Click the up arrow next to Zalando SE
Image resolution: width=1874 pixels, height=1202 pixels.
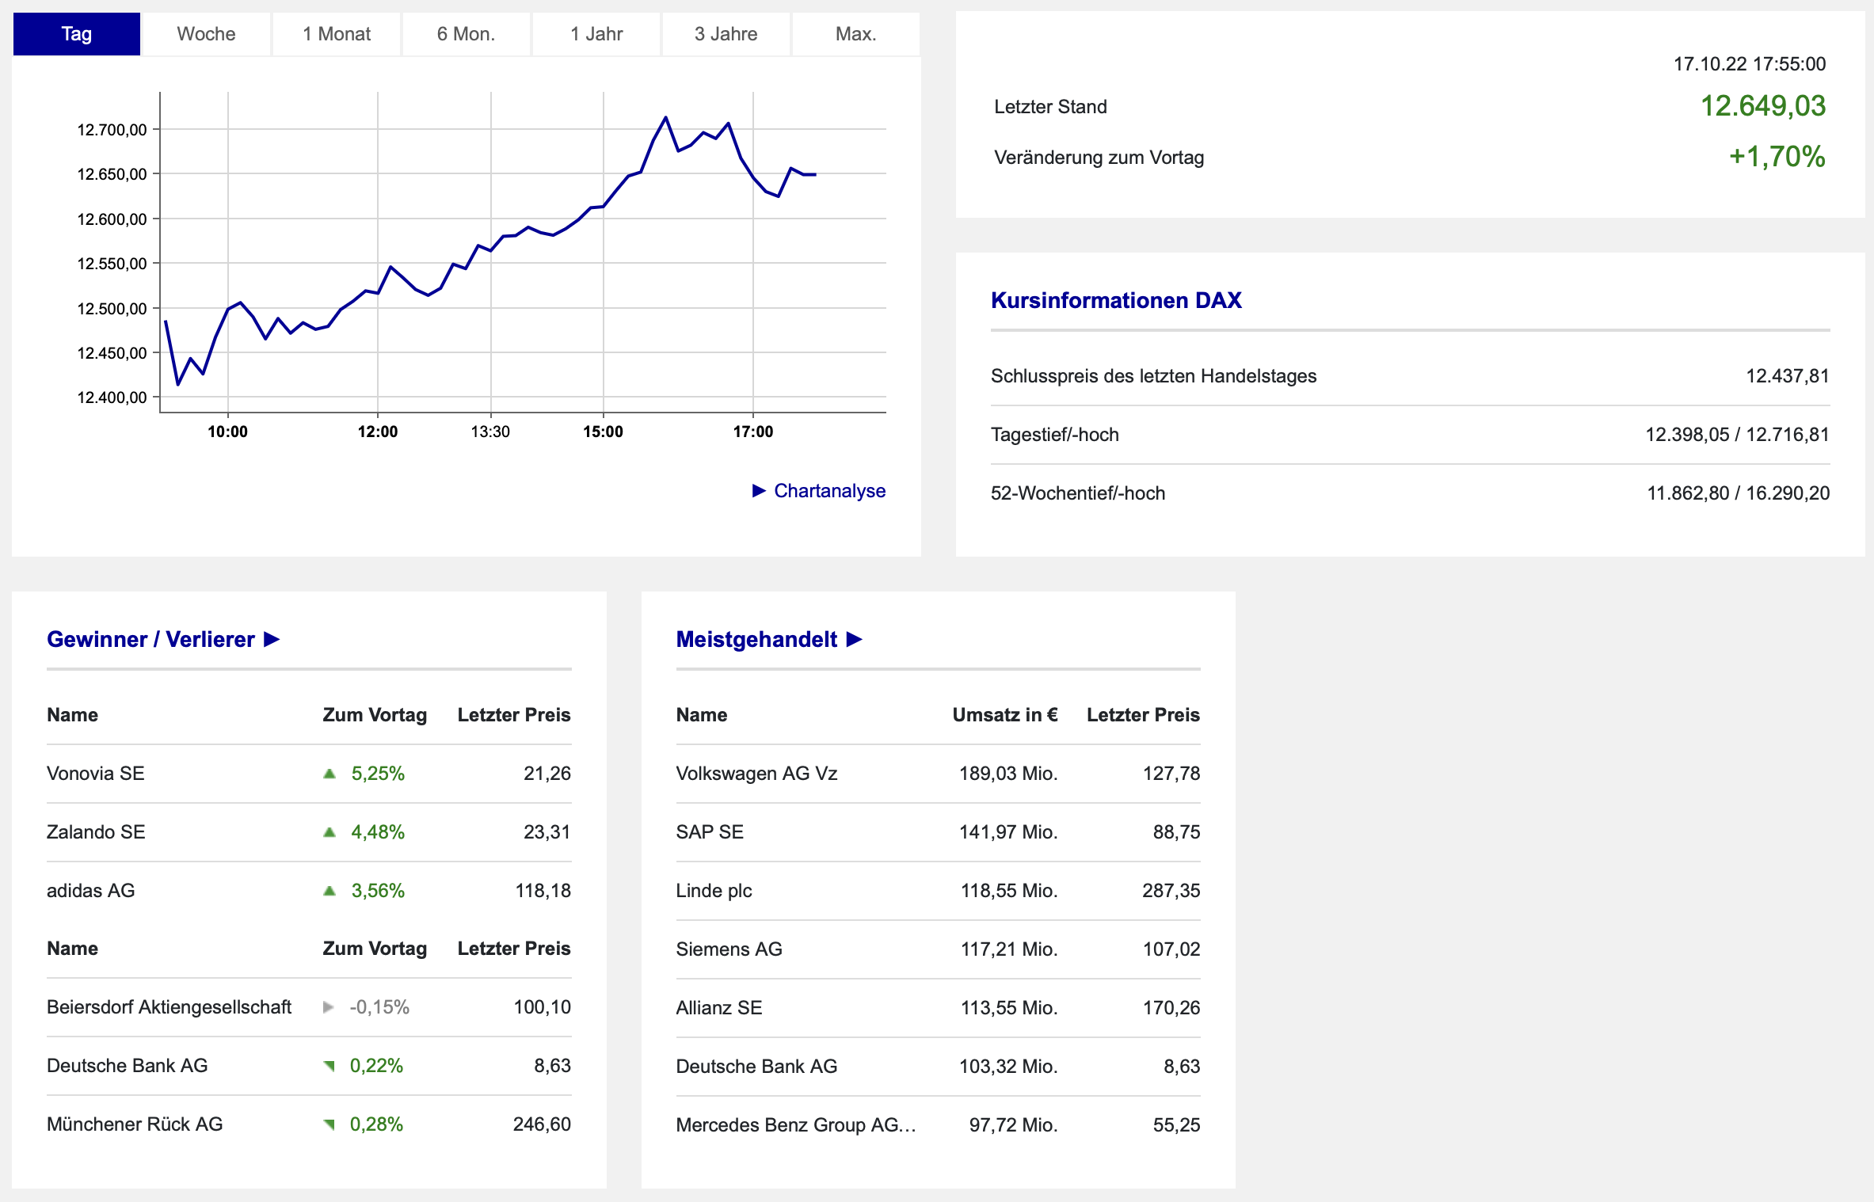click(x=329, y=832)
